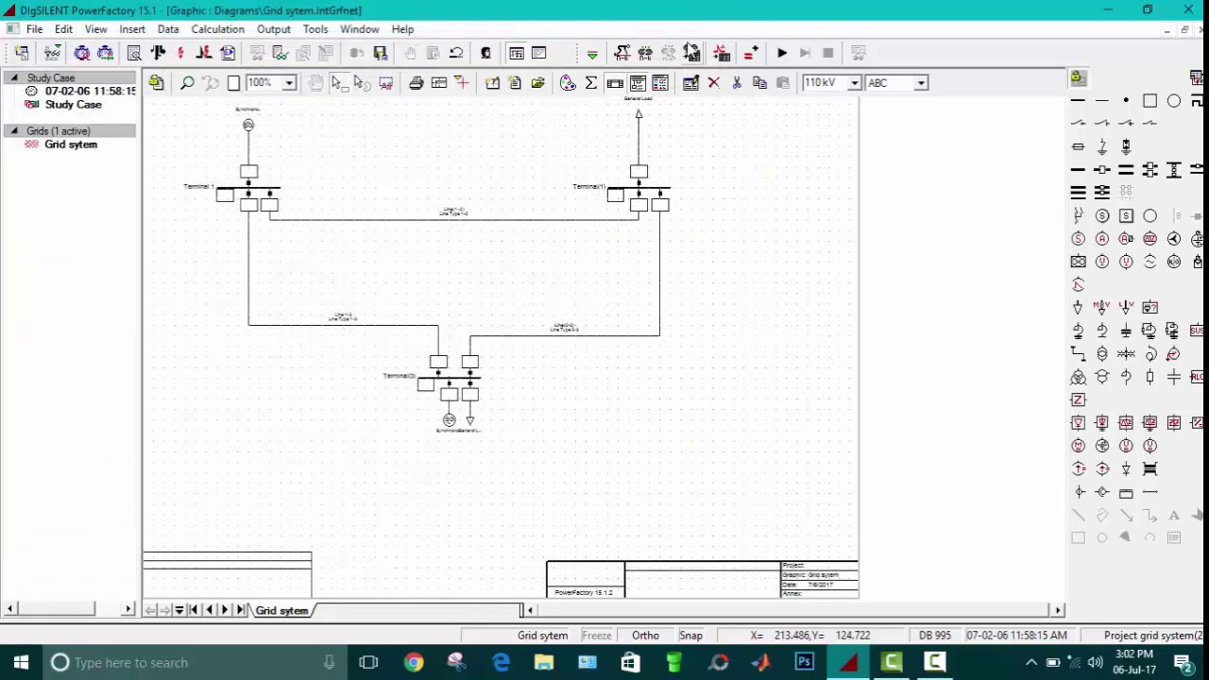Open the ABC phase technology dropdown
Image resolution: width=1209 pixels, height=680 pixels.
click(921, 83)
